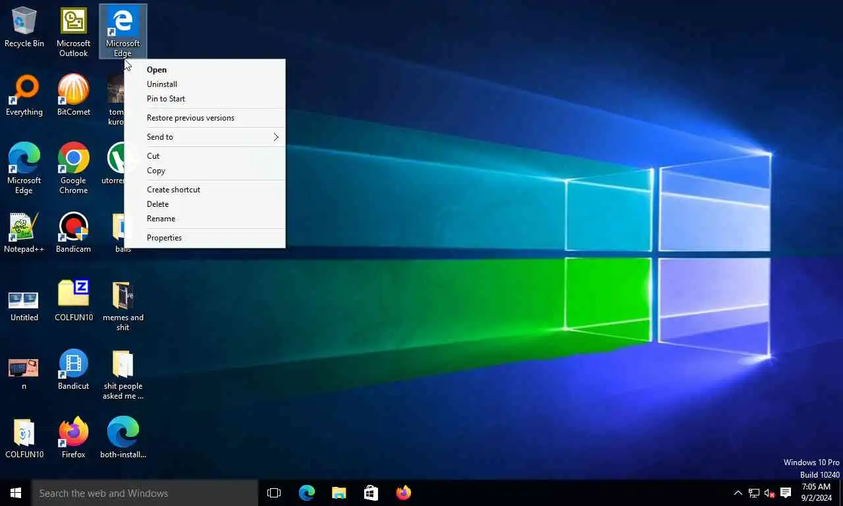Click the muted volume tray icon
This screenshot has width=843, height=506.
[x=769, y=493]
